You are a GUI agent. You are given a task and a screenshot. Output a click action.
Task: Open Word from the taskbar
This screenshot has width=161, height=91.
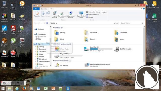38,88
